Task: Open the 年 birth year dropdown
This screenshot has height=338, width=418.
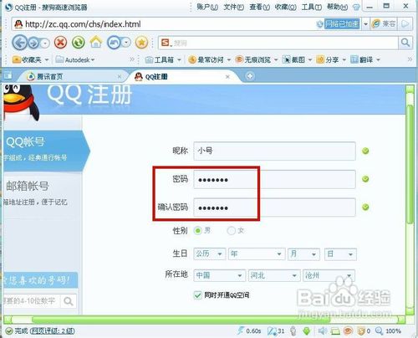Action: pyautogui.click(x=257, y=254)
